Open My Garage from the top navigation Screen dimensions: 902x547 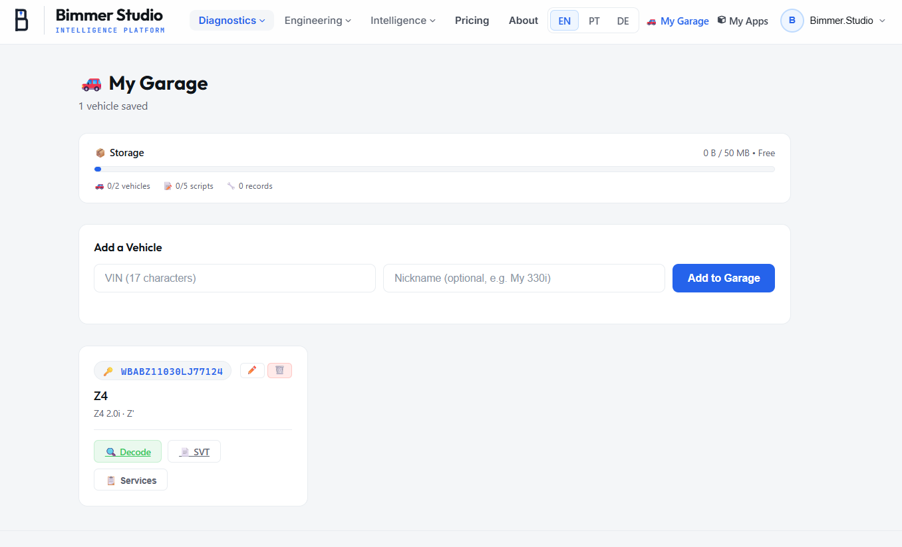[677, 21]
